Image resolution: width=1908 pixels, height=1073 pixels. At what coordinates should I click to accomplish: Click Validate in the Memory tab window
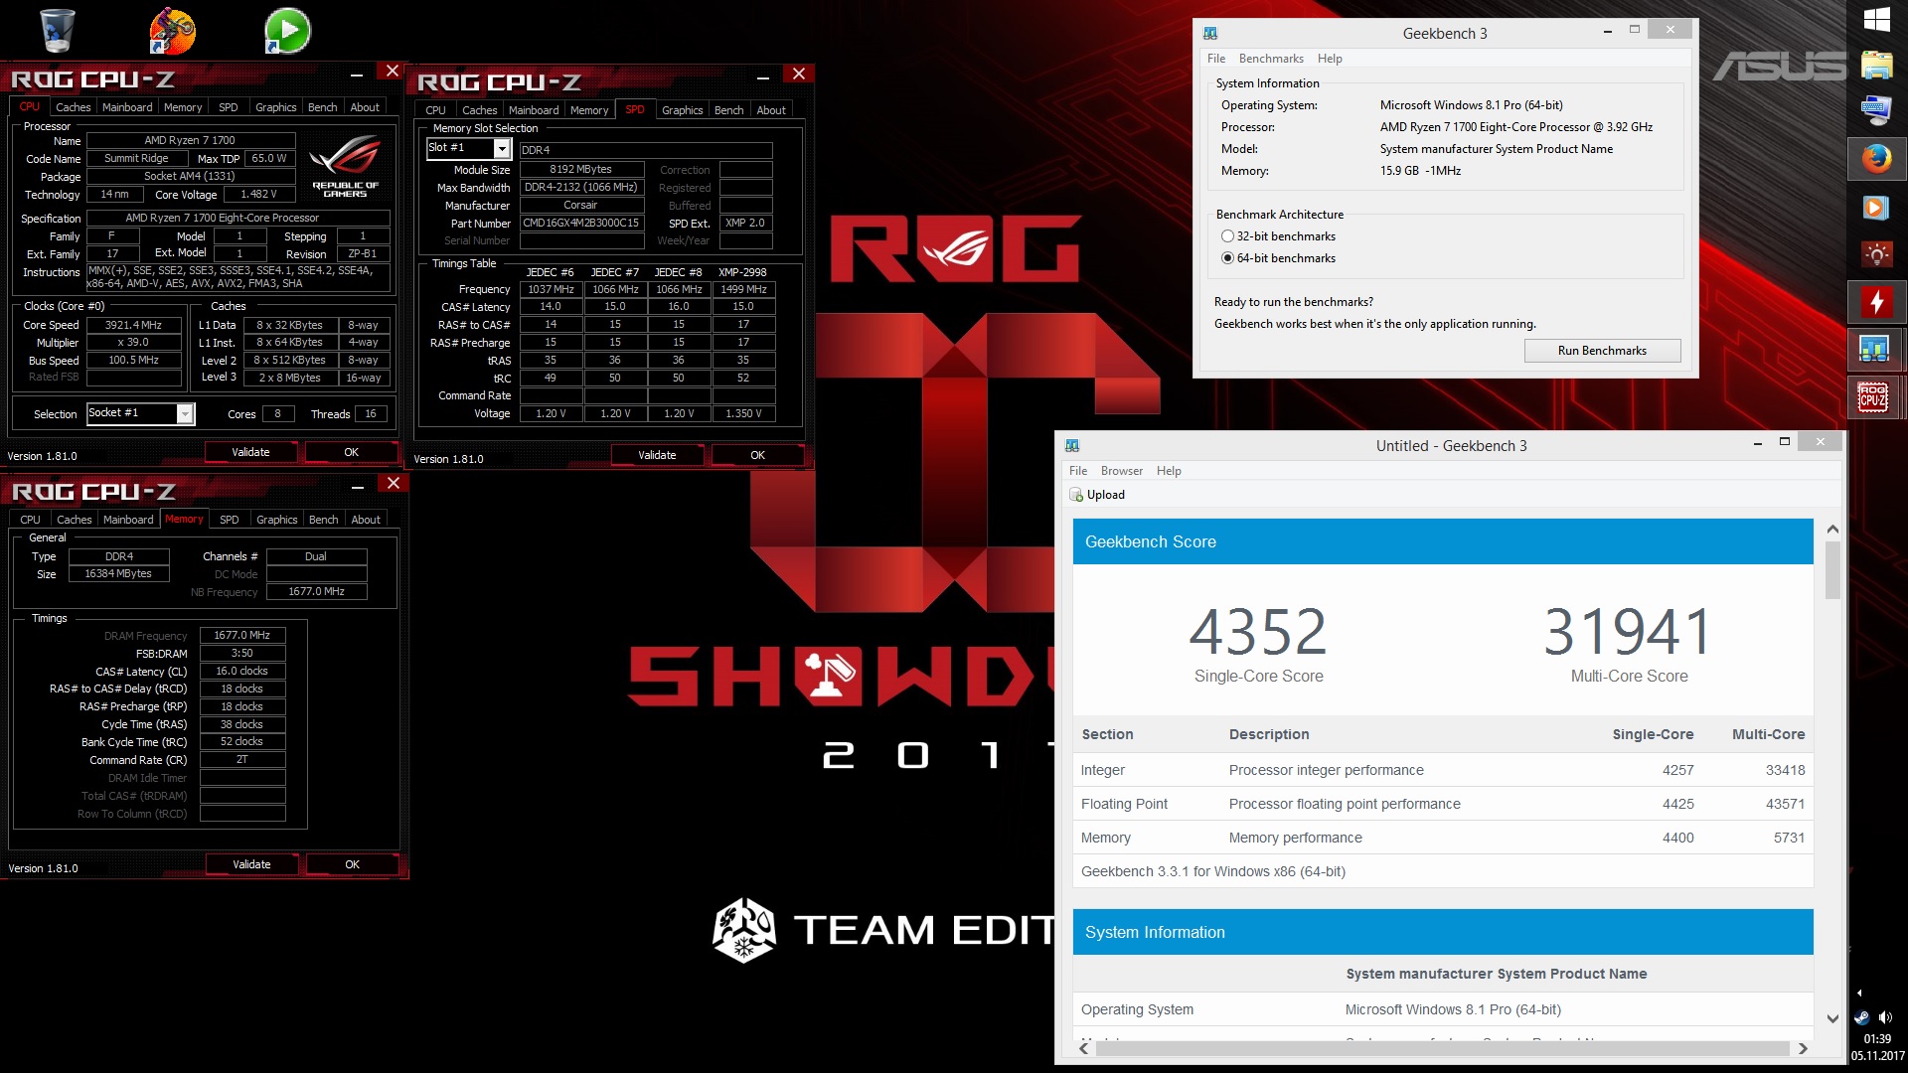click(251, 864)
